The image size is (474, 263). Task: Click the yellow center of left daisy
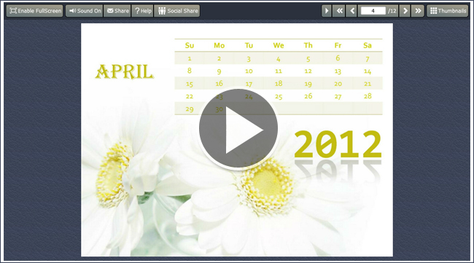[111, 175]
